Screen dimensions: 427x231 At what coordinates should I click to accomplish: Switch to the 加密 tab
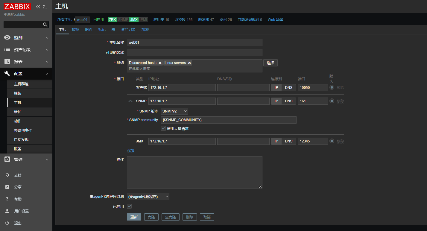145,30
